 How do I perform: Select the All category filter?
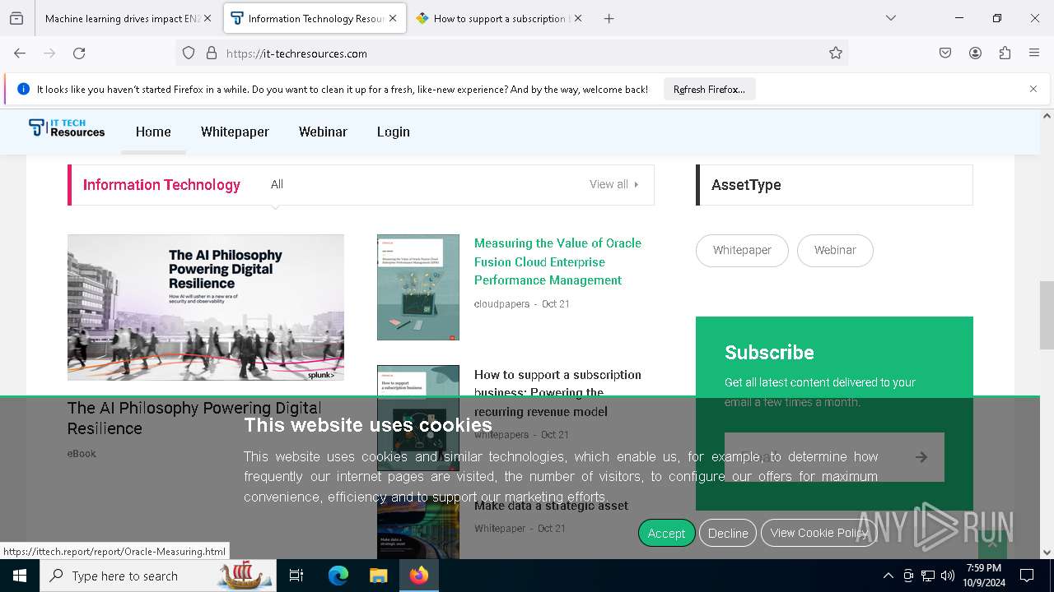click(277, 184)
